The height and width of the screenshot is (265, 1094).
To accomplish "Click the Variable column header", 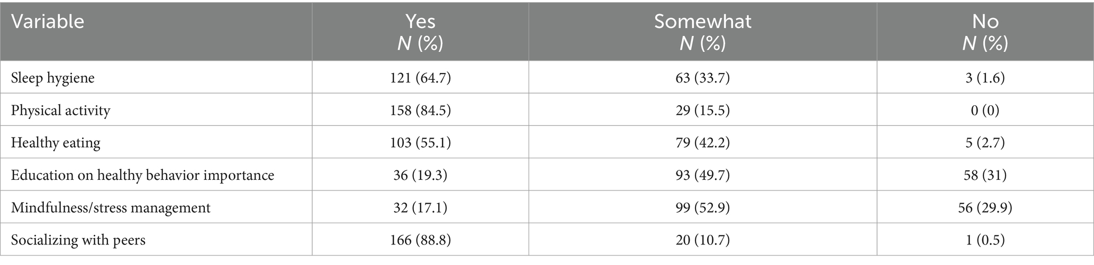I will tap(48, 22).
